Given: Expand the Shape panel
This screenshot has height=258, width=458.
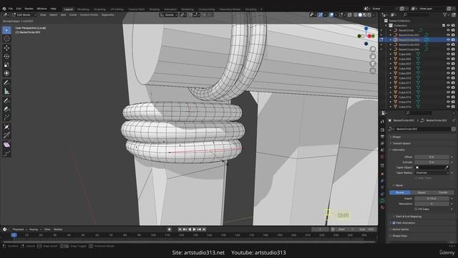Looking at the screenshot, I should coord(396,137).
